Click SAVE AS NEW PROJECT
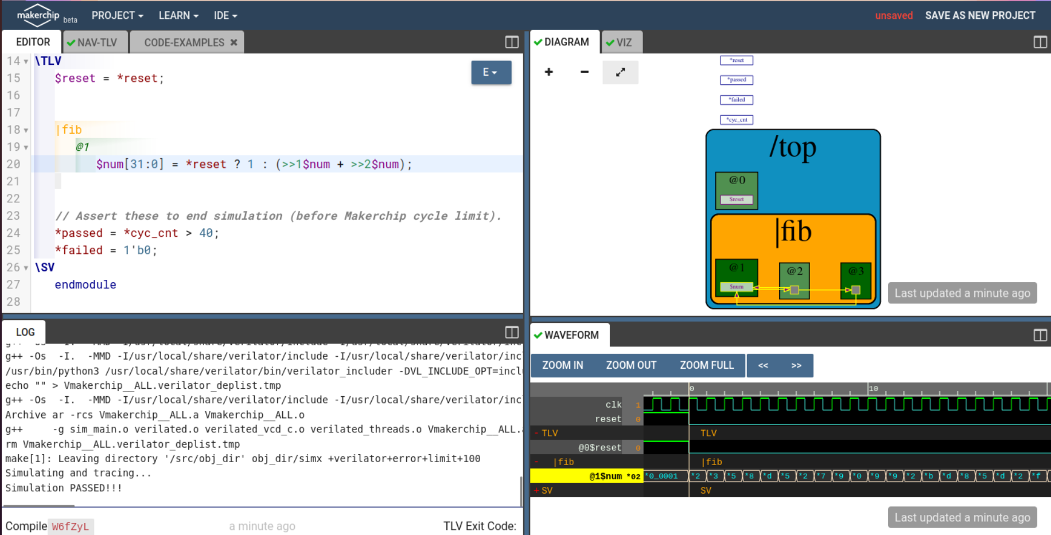The height and width of the screenshot is (535, 1051). 980,15
